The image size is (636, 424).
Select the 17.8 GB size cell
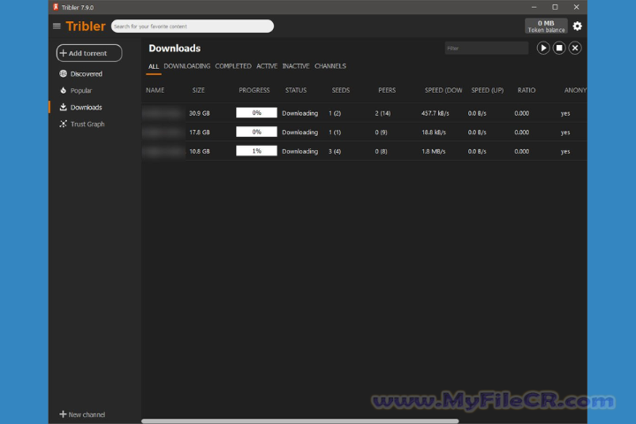coord(200,132)
